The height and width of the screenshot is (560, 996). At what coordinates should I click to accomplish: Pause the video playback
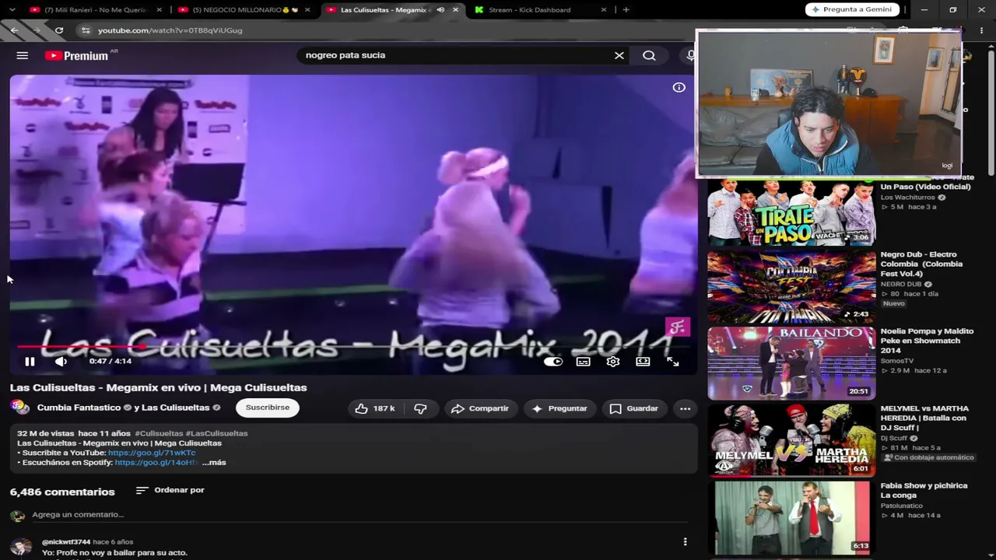30,361
